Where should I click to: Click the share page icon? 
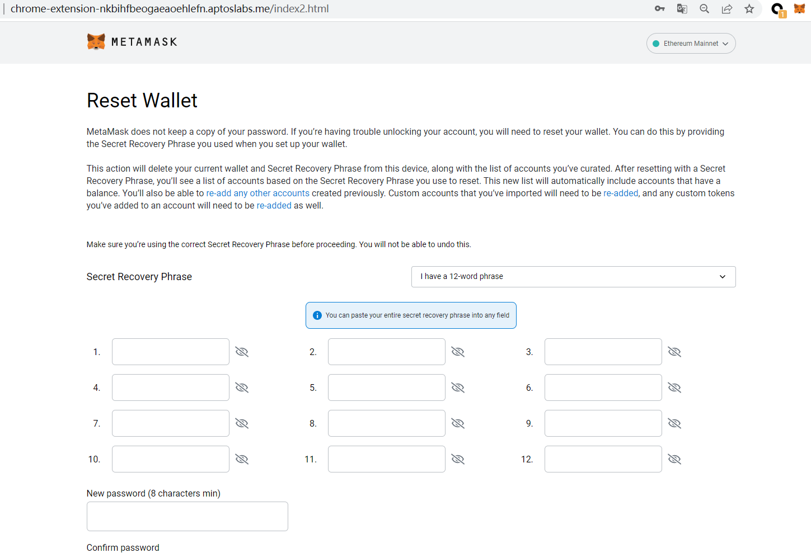tap(726, 9)
